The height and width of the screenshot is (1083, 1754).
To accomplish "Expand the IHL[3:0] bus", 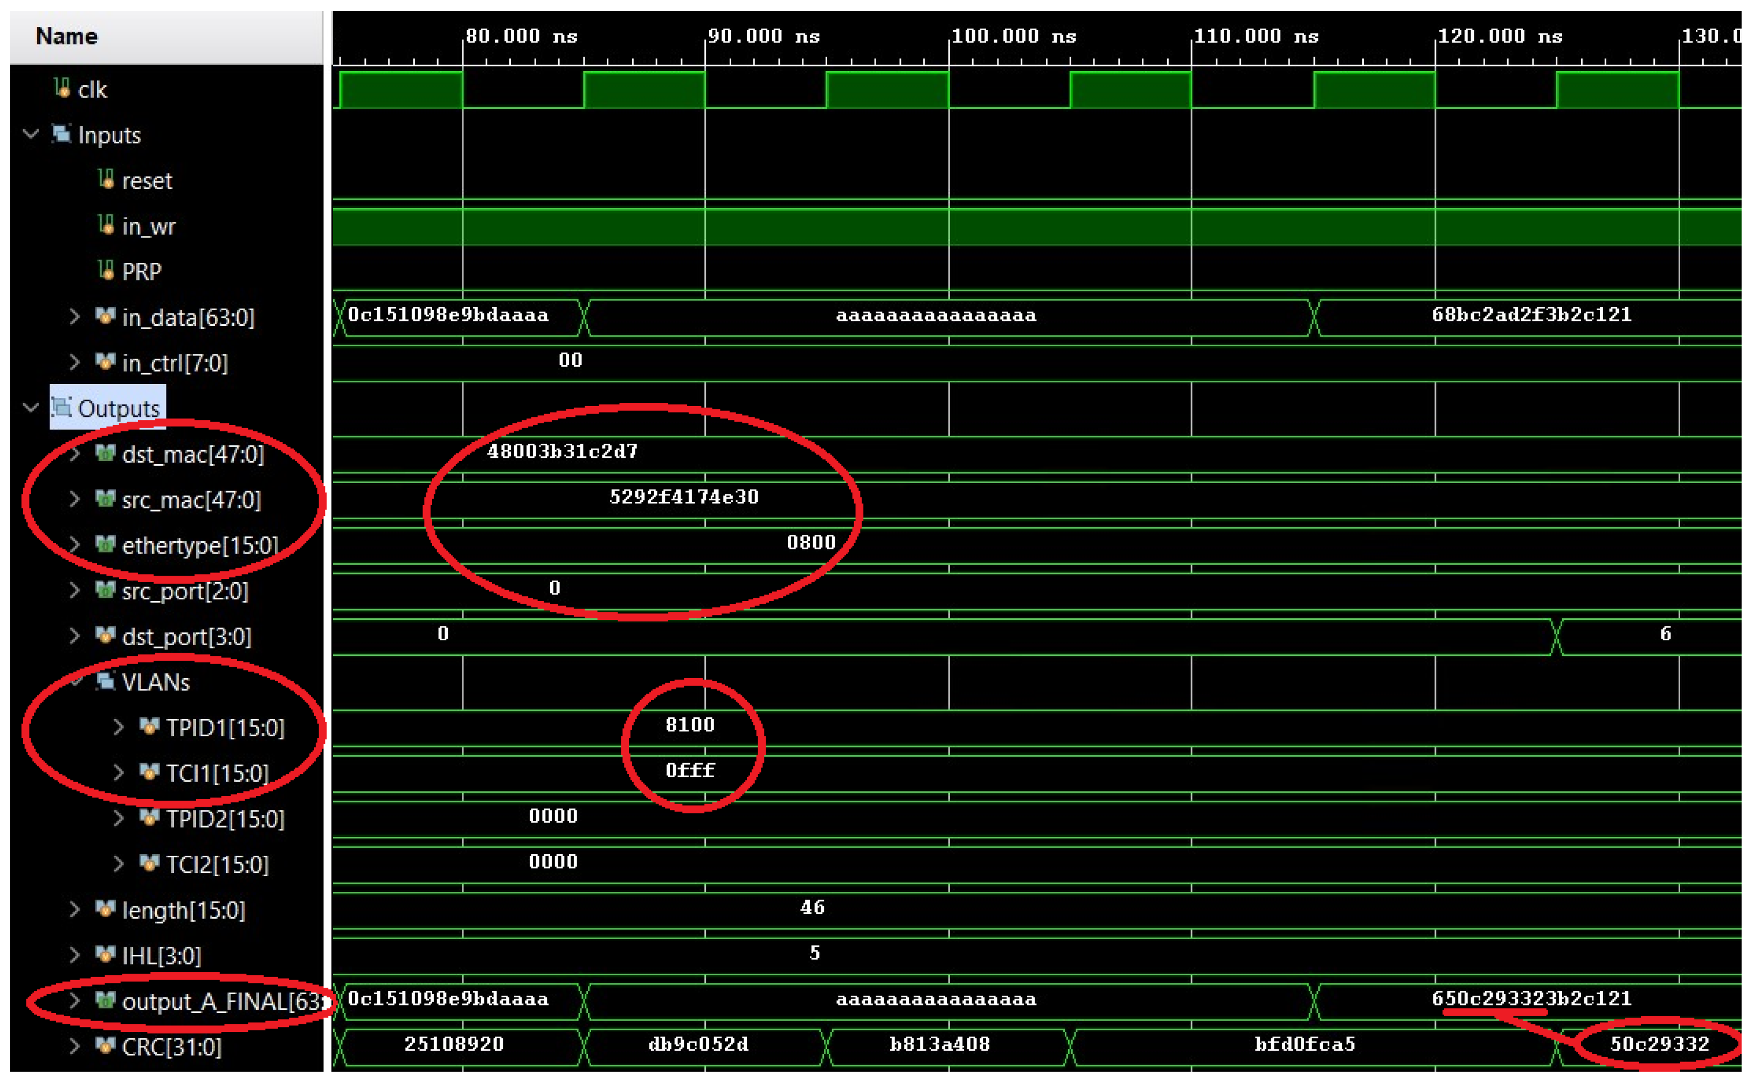I will 74,955.
